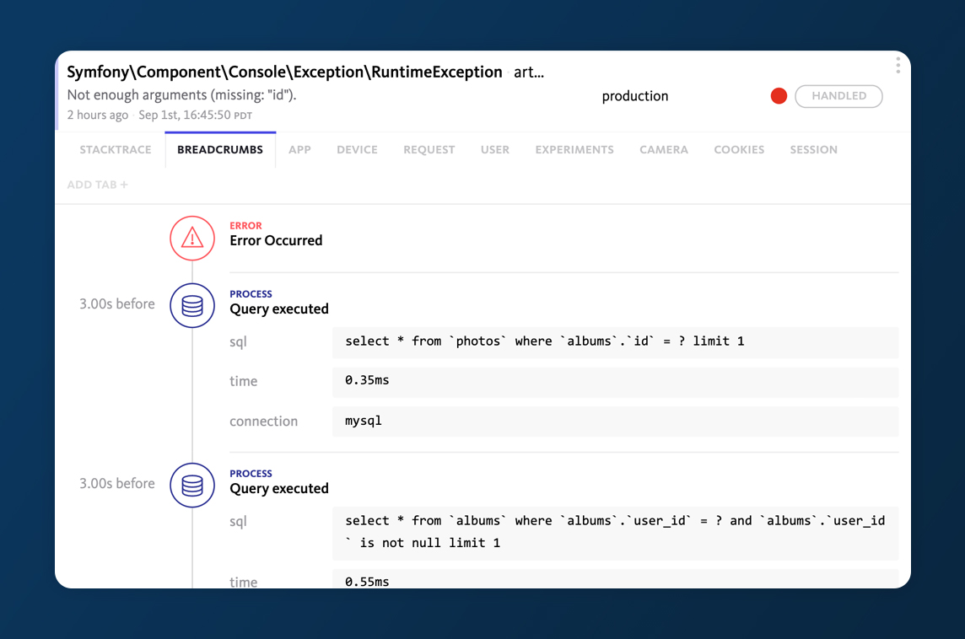965x639 pixels.
Task: Switch to the REQUEST tab
Action: point(429,149)
